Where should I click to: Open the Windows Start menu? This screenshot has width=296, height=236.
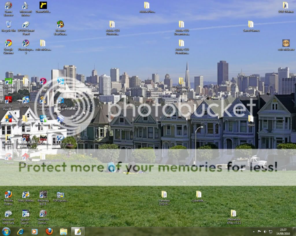(6, 231)
